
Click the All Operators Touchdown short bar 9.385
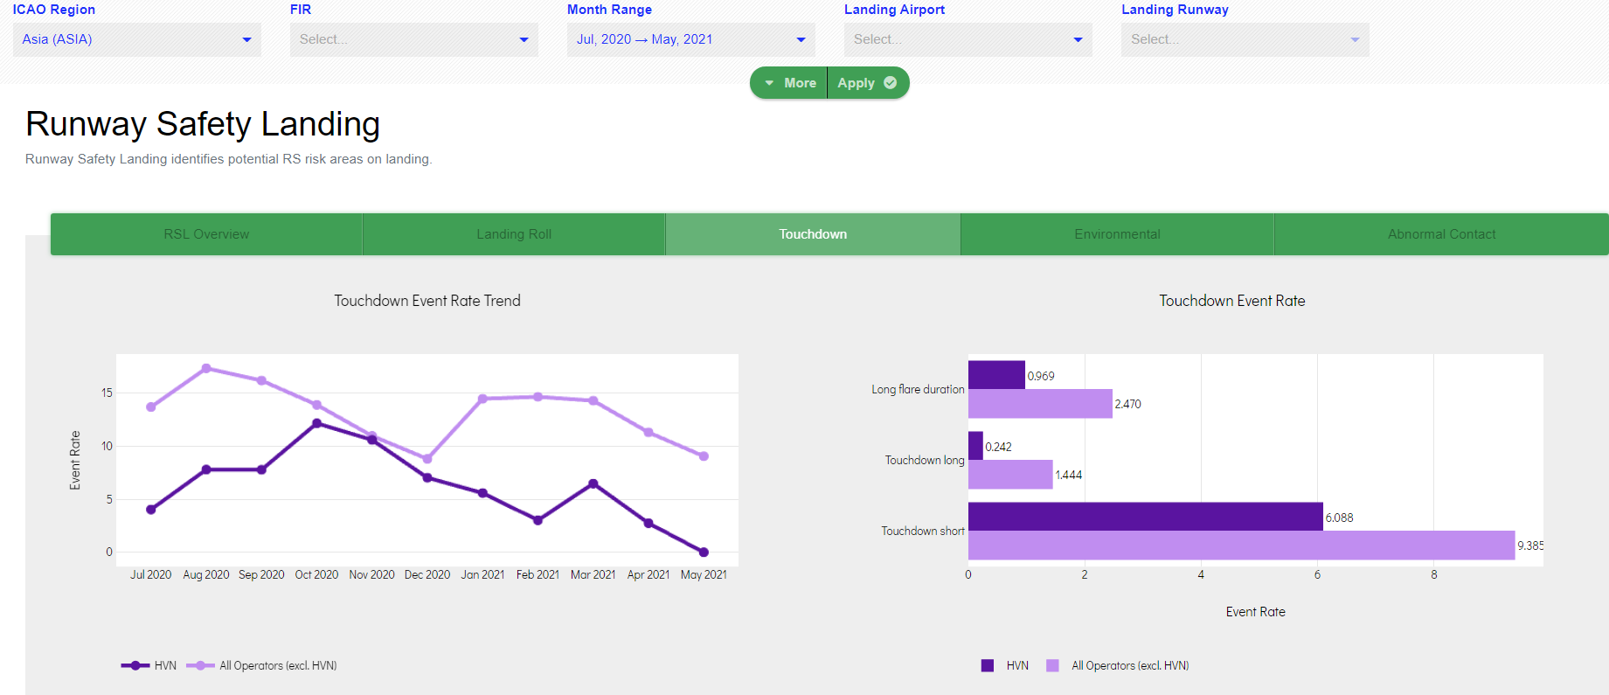(x=1241, y=546)
